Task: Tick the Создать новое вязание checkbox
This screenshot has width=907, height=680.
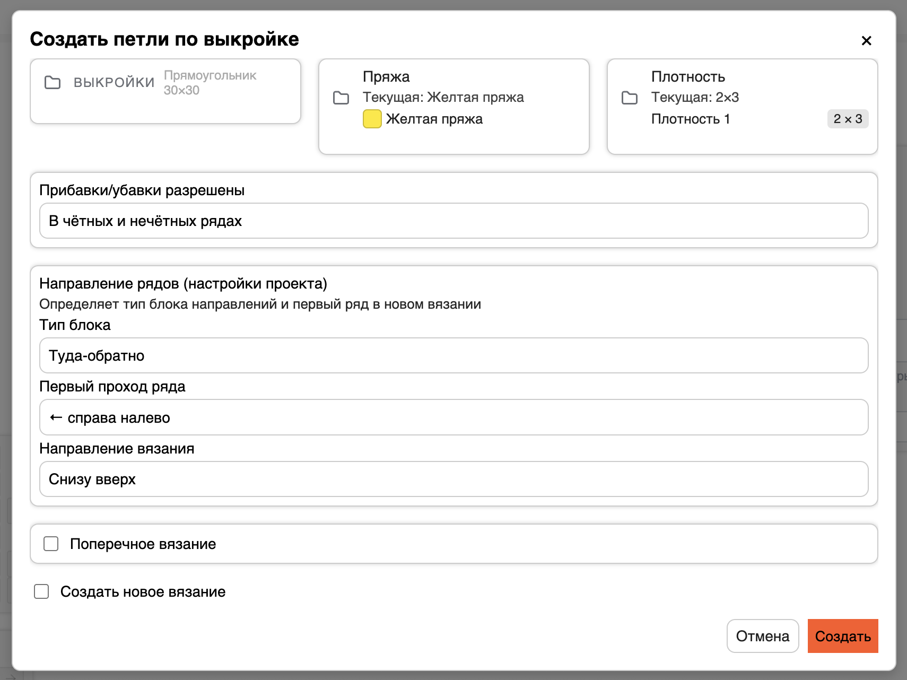Action: [41, 591]
